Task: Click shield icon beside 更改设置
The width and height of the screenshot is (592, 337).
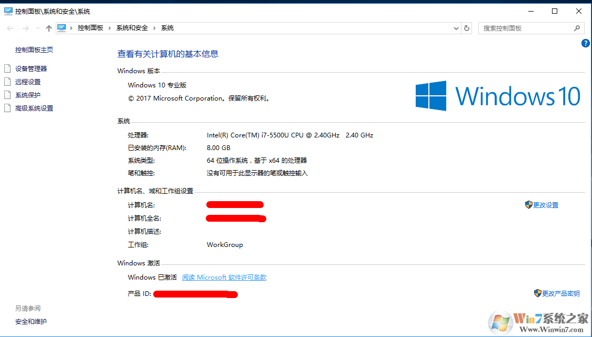Action: coord(528,205)
